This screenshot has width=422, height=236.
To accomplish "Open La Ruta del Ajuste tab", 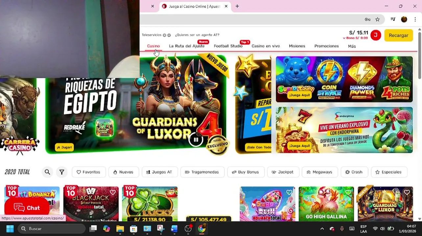I will pyautogui.click(x=187, y=46).
